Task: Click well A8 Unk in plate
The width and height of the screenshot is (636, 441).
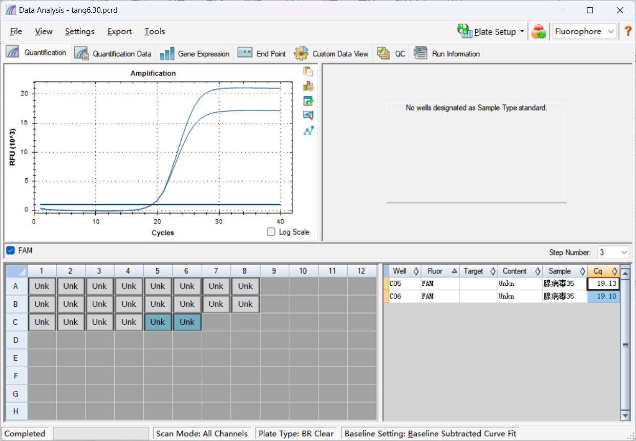Action: click(x=245, y=286)
